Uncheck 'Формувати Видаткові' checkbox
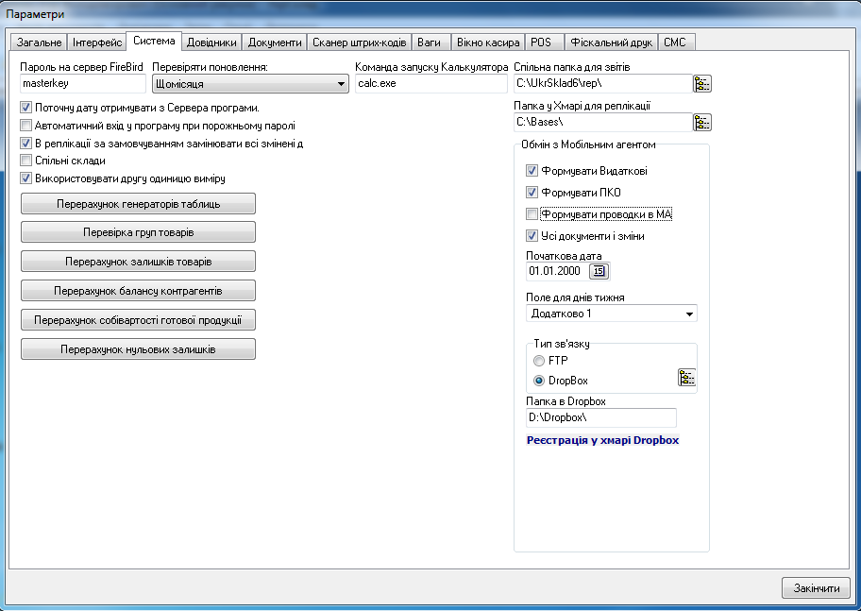Viewport: 861px width, 611px height. 532,171
